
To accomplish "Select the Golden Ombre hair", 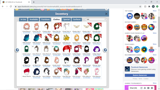I will pyautogui.click(x=86, y=39).
